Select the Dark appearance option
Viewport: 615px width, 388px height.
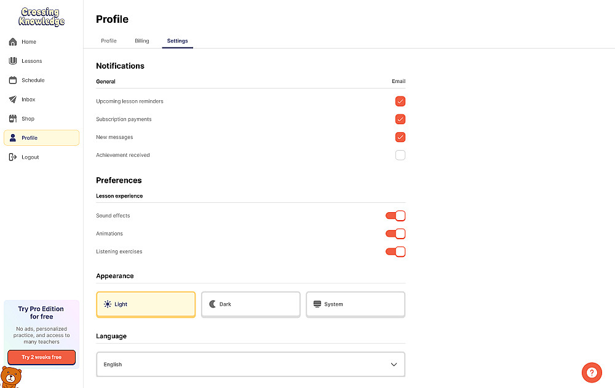pos(251,304)
